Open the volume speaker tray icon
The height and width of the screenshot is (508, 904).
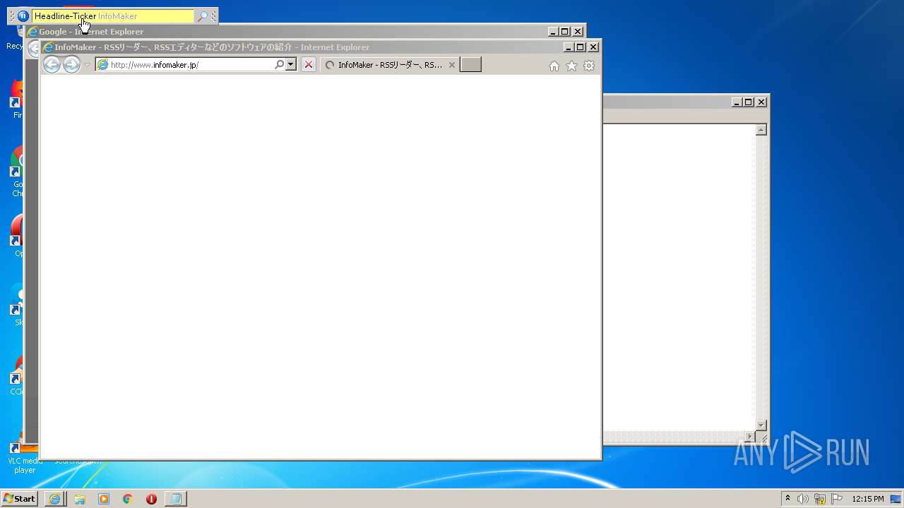click(x=803, y=499)
